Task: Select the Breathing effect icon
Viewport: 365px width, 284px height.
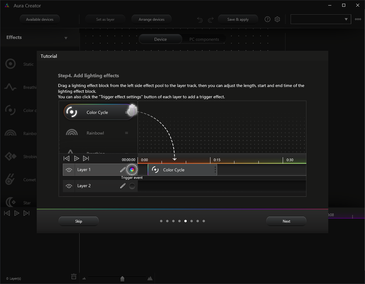Action: (x=10, y=87)
